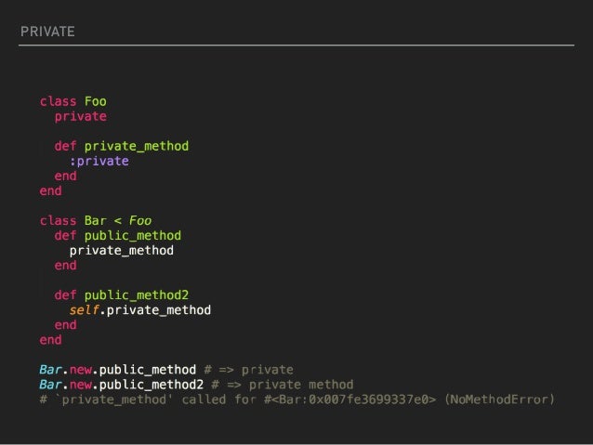
Task: Click the 'end' closing class Foo
Action: 51,190
